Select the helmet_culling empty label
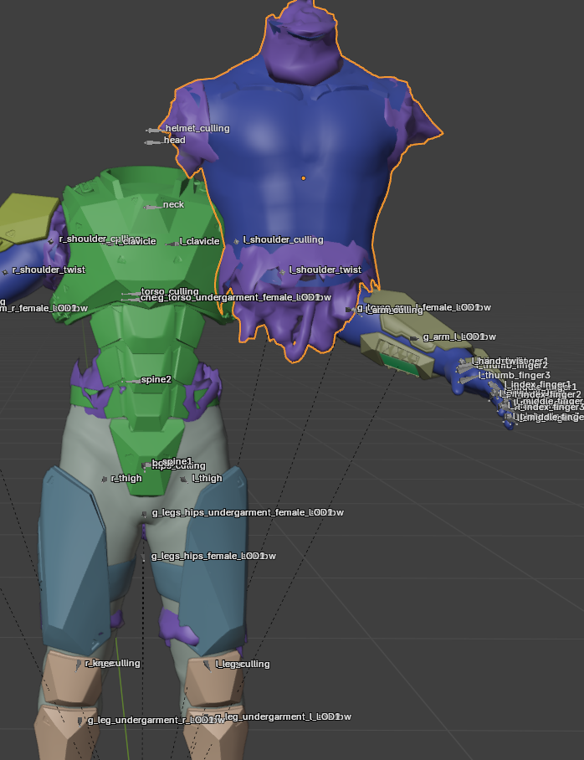 tap(197, 128)
